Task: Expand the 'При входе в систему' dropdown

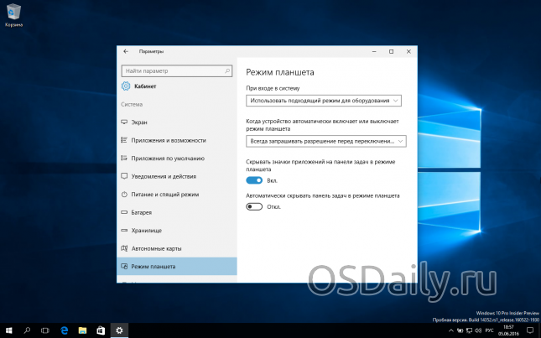Action: click(x=325, y=101)
